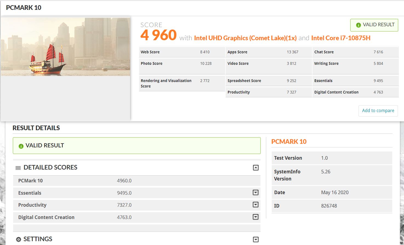Select the Apps Score value 13 367

click(x=293, y=52)
